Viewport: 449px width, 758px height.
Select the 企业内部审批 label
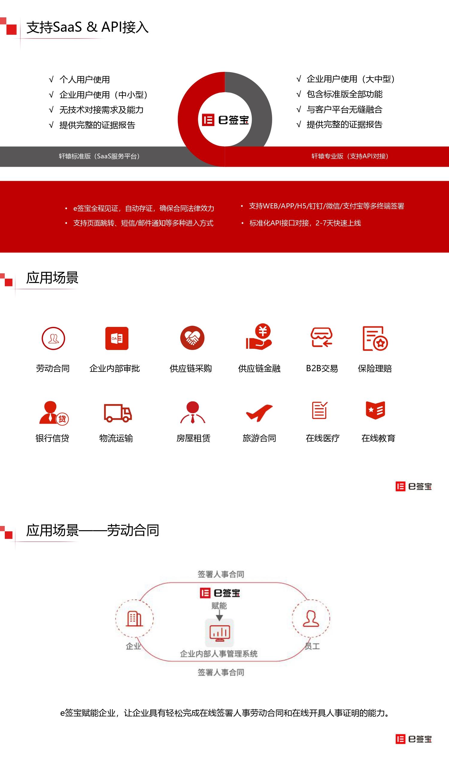[115, 368]
